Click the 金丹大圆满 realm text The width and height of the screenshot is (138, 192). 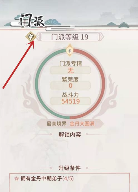82,124
